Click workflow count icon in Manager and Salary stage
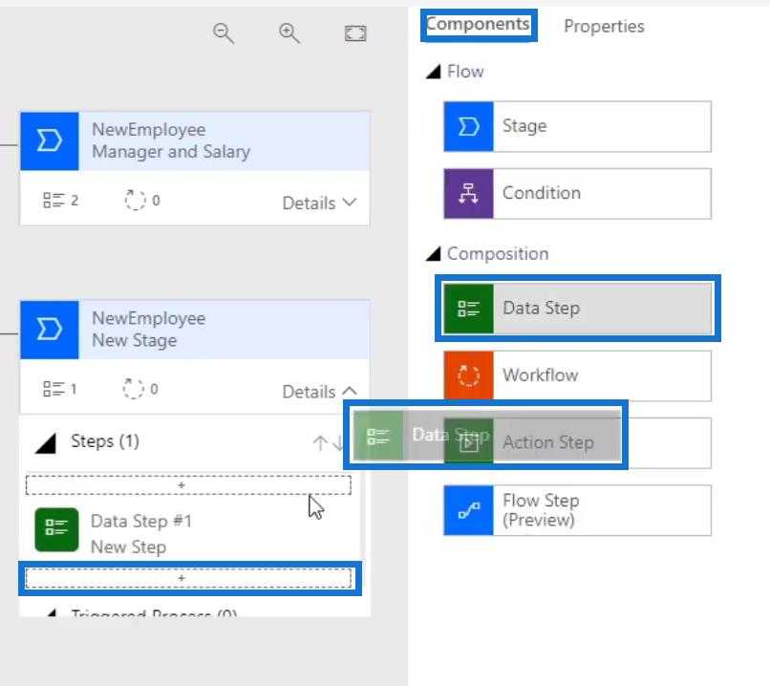The width and height of the screenshot is (770, 686). [135, 201]
